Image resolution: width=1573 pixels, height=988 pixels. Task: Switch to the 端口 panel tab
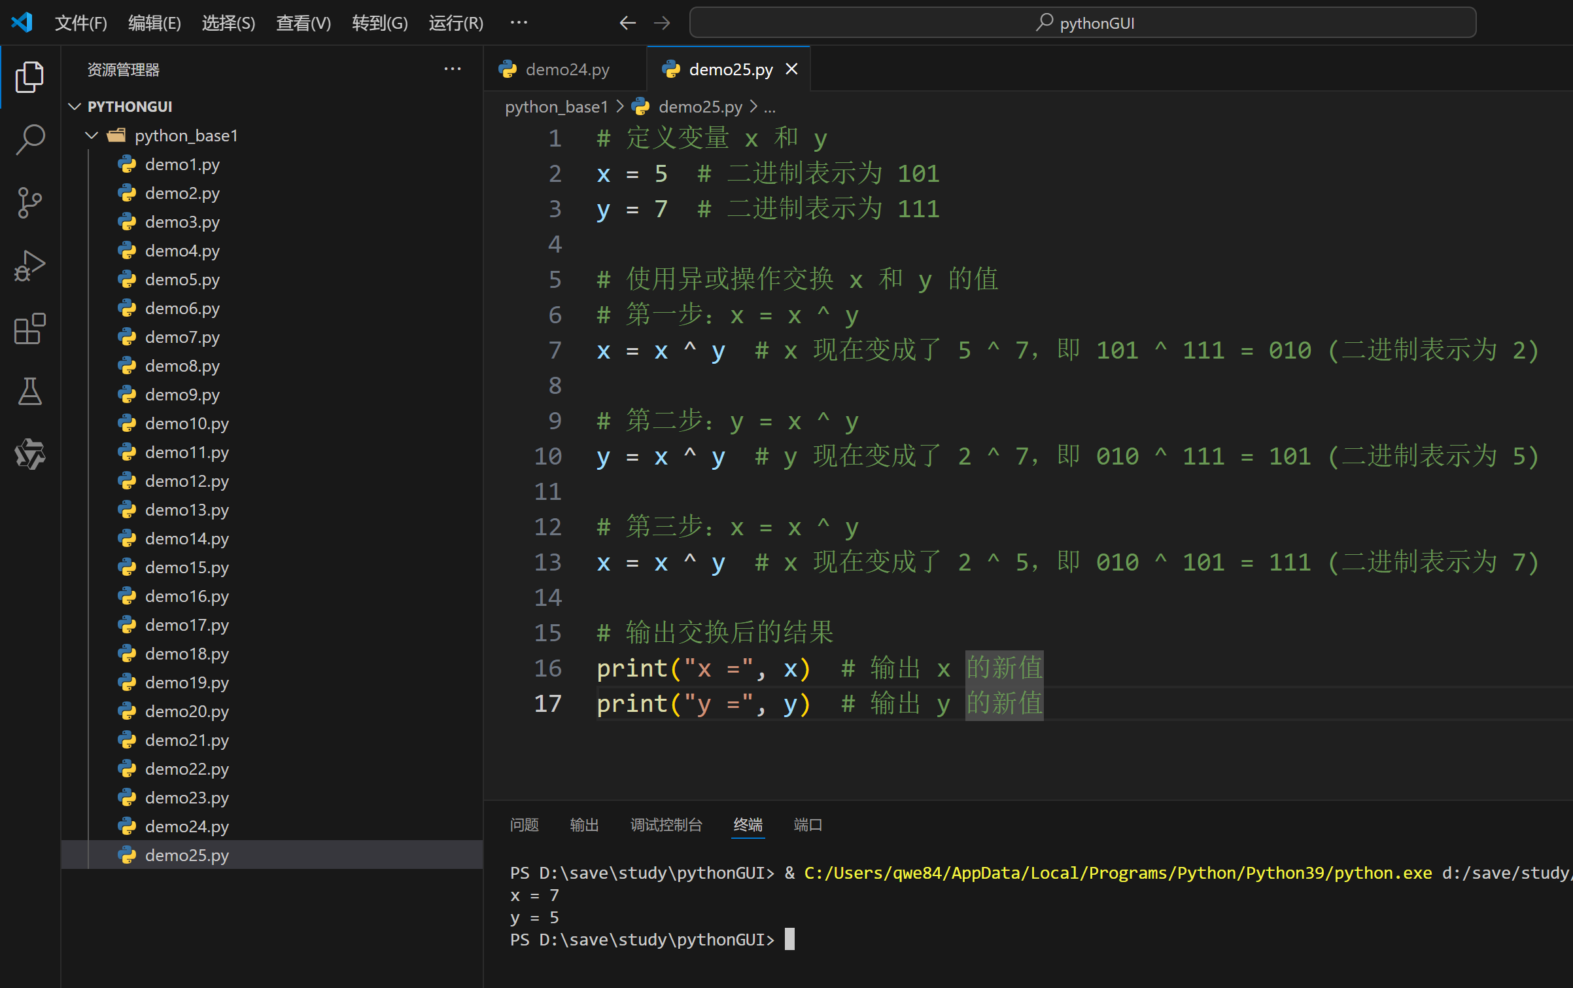click(807, 824)
